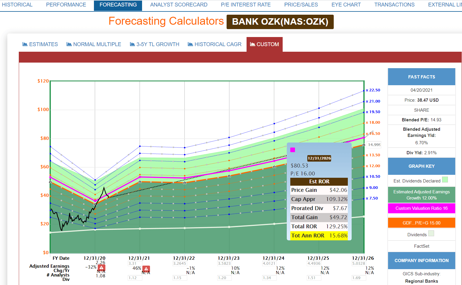Click the chart icon beside 3-5Y TL GROWTH
462x285 pixels.
point(132,44)
